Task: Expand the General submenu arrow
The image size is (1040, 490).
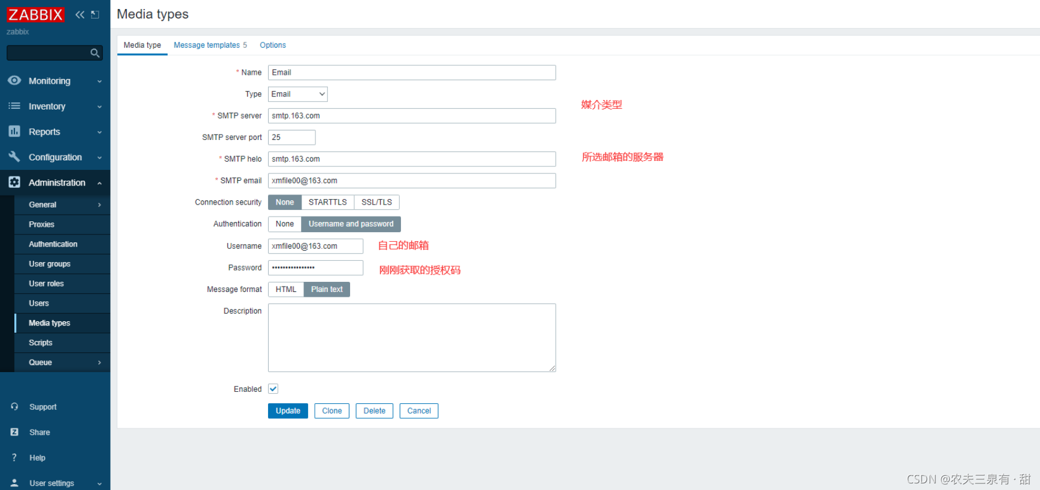Action: coord(99,205)
